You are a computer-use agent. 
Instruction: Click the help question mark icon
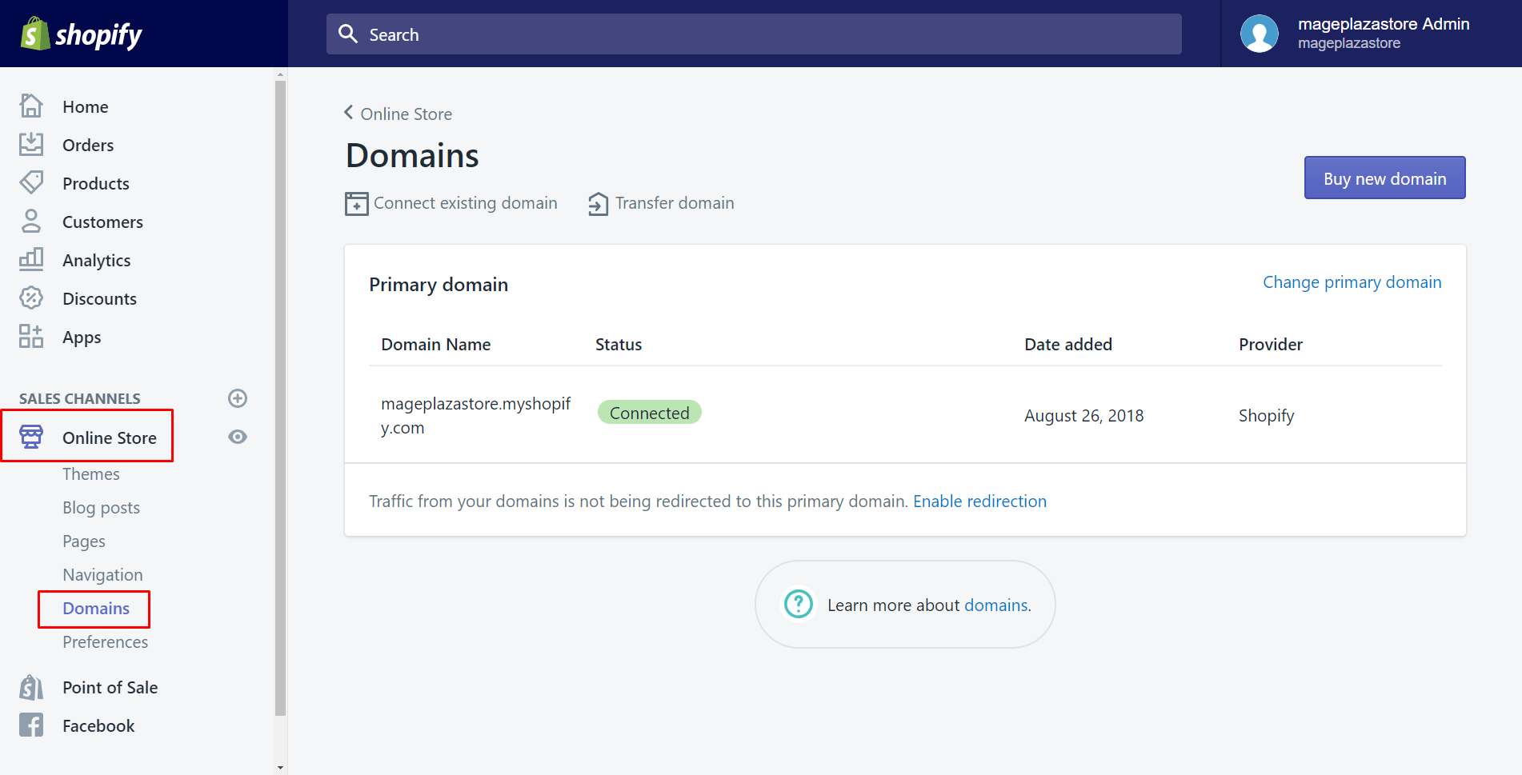point(799,604)
